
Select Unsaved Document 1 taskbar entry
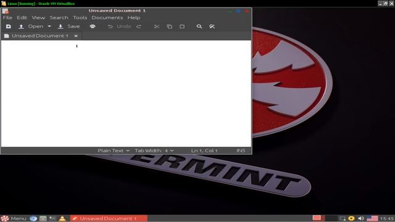tap(109, 218)
